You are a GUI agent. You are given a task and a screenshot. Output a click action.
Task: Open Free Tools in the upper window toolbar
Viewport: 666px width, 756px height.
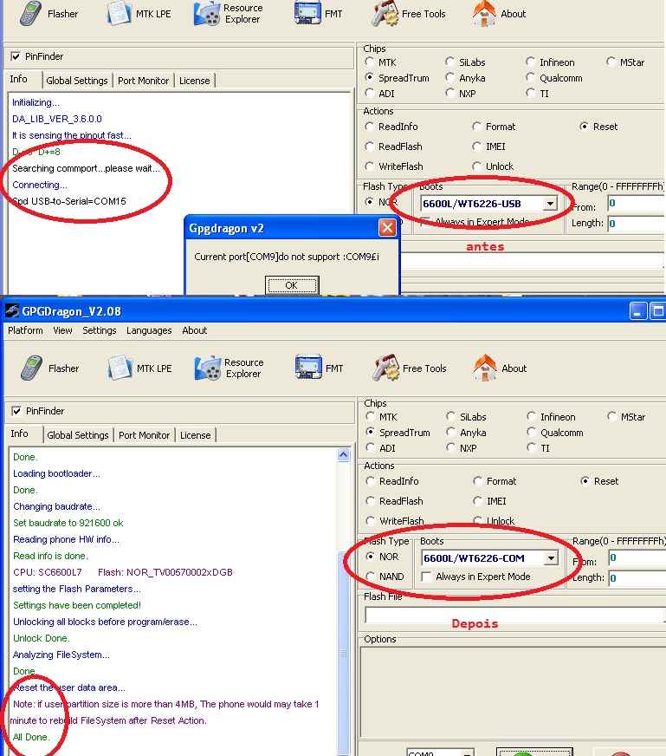click(x=409, y=14)
